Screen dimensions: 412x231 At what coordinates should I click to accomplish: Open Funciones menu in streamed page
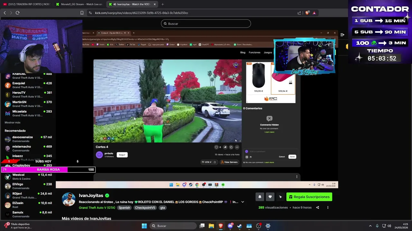[254, 52]
